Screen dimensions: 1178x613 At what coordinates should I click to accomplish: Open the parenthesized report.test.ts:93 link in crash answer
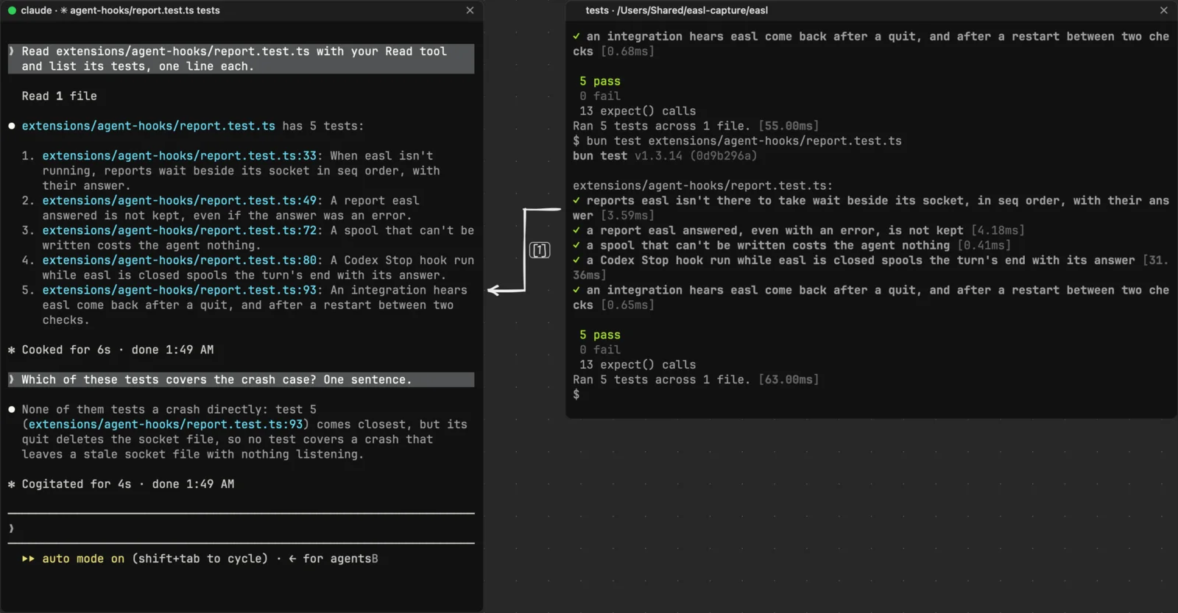166,424
